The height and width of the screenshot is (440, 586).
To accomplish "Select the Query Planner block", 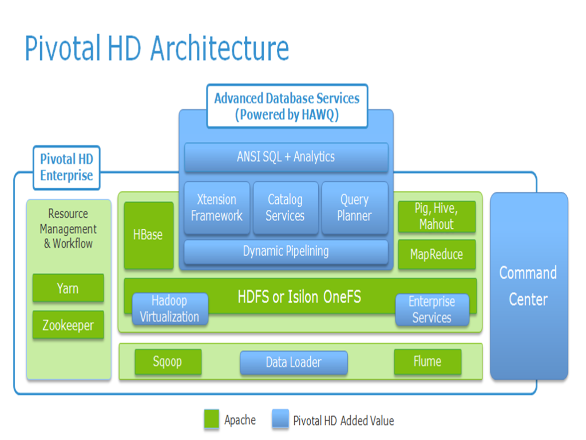I will click(355, 208).
